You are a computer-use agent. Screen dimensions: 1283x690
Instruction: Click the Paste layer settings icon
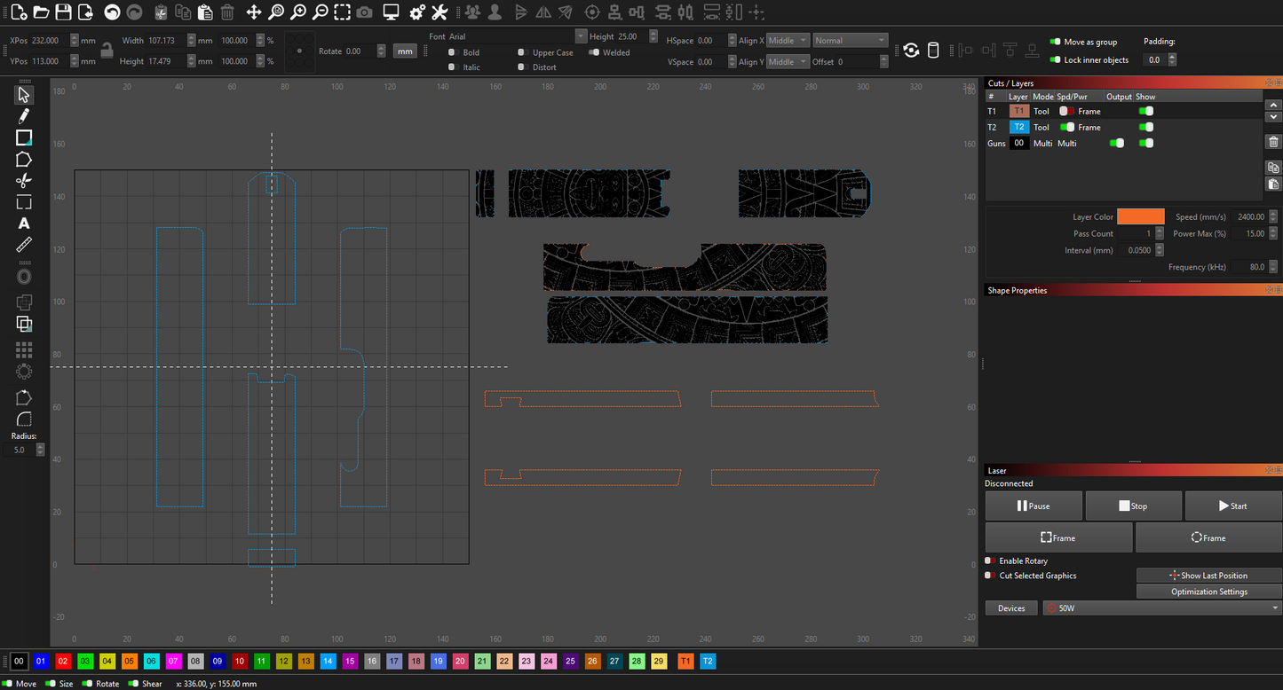click(1273, 184)
